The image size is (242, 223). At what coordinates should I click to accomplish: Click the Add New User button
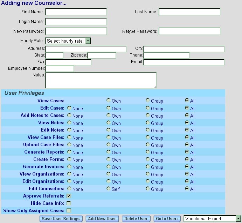click(x=102, y=219)
